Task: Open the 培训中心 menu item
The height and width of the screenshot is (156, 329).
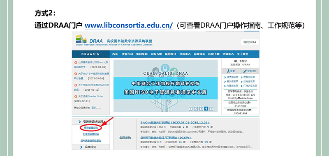Action: (x=228, y=54)
